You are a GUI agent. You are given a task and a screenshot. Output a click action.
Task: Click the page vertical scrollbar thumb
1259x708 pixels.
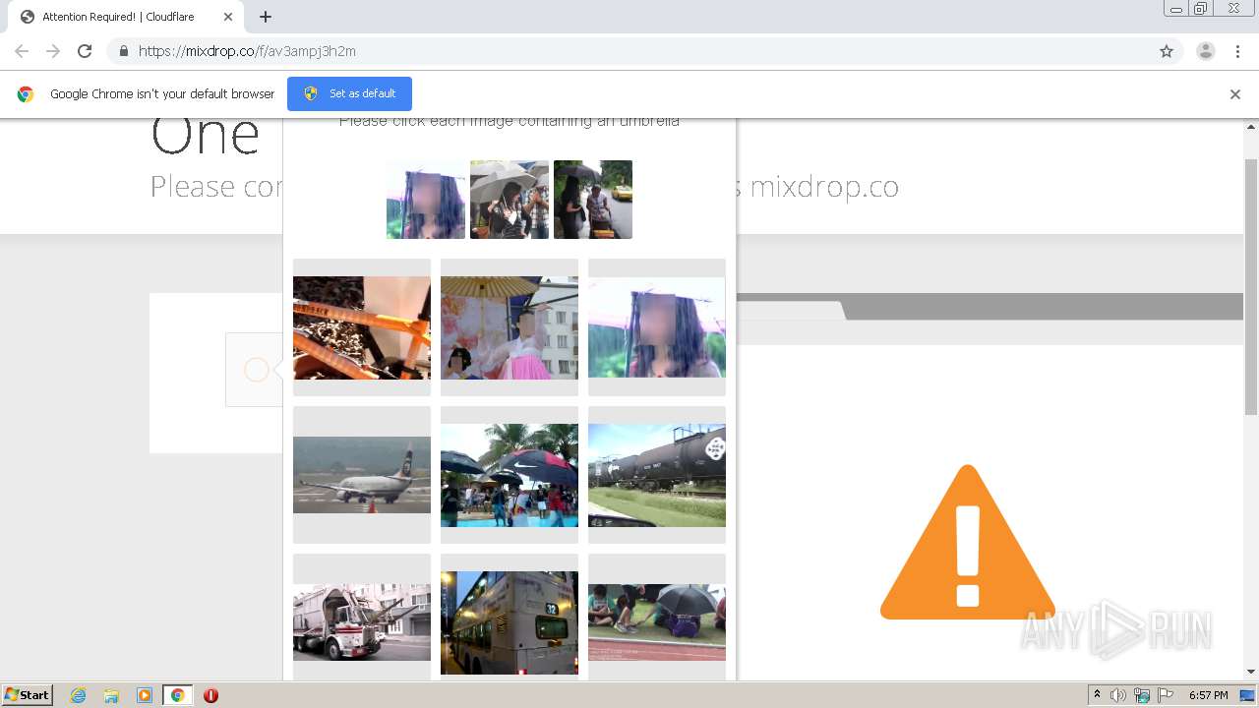pyautogui.click(x=1251, y=285)
